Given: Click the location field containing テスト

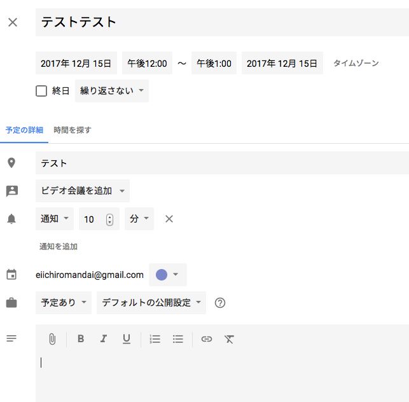Looking at the screenshot, I should click(222, 163).
